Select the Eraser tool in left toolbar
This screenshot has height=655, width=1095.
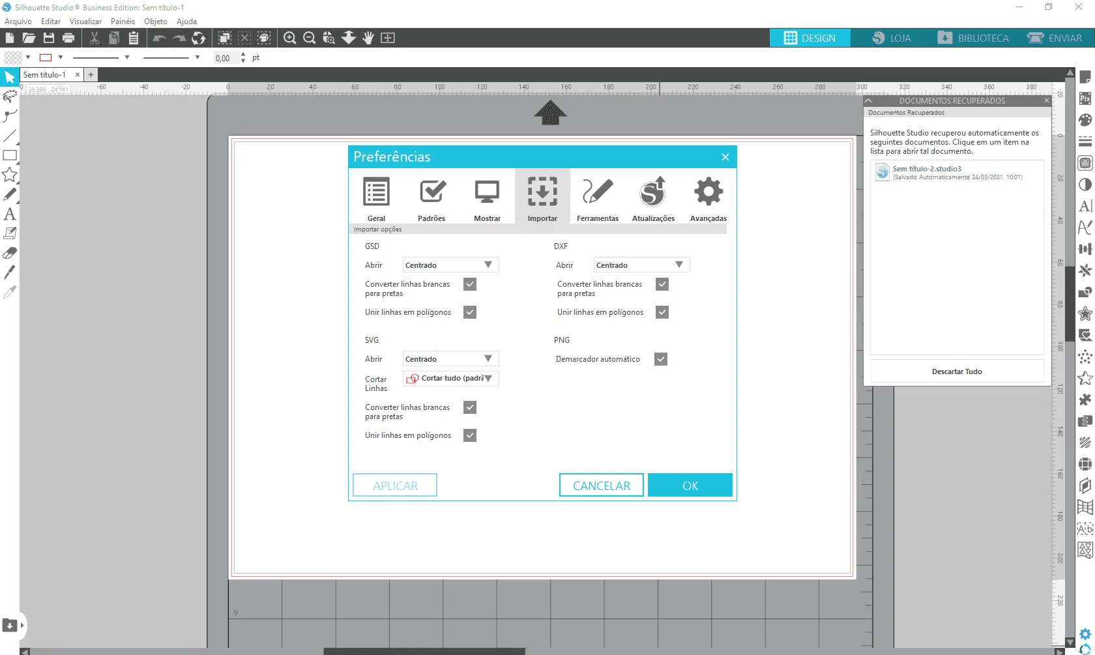10,253
